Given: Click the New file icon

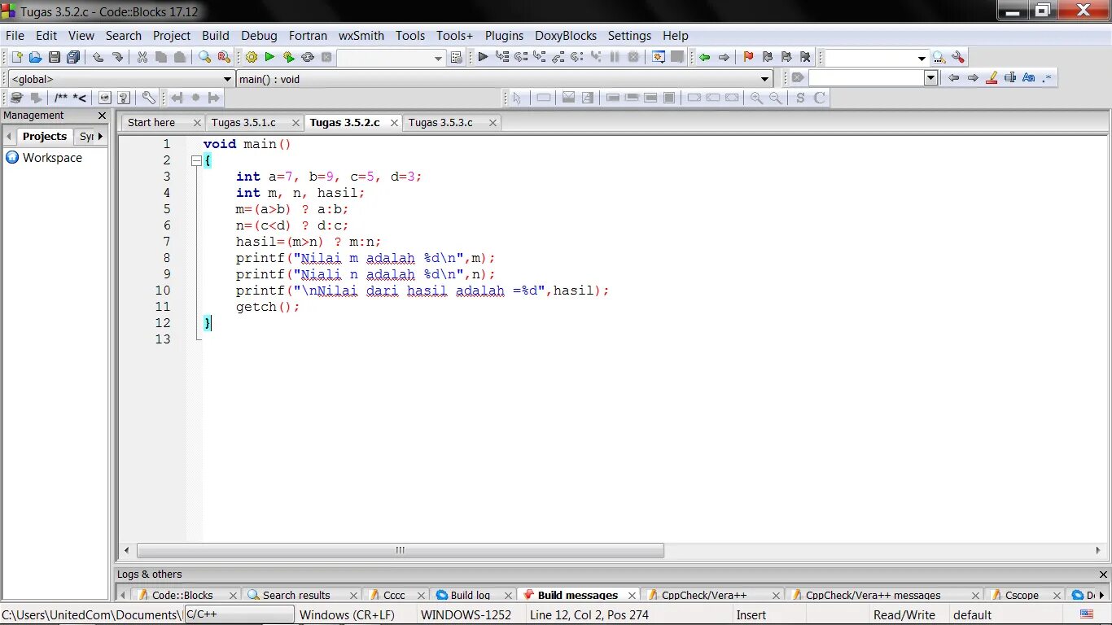Looking at the screenshot, I should [16, 57].
